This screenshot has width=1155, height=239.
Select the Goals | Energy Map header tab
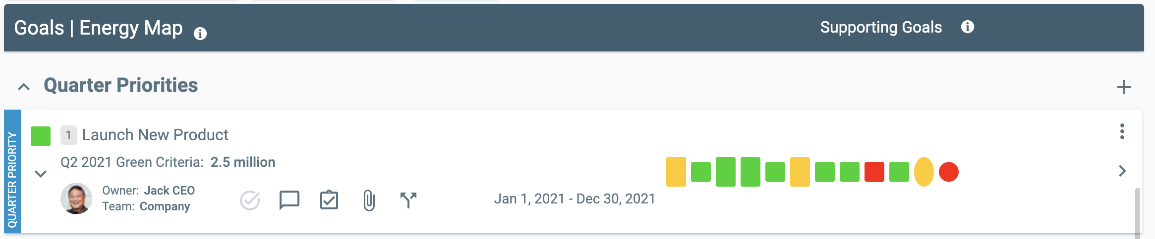pyautogui.click(x=98, y=28)
